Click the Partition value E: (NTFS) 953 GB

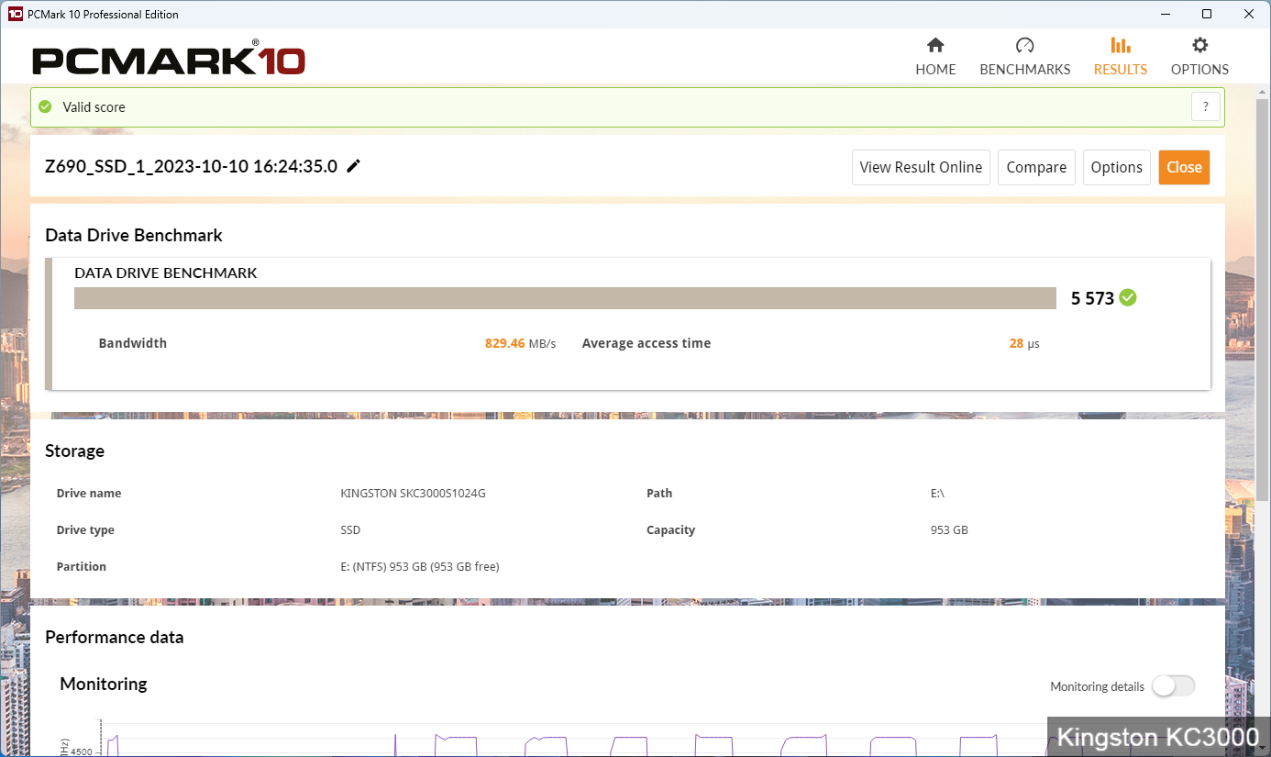coord(419,567)
